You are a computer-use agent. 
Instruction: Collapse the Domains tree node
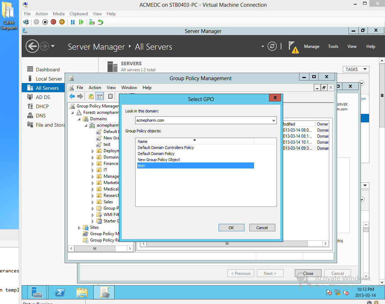click(x=79, y=119)
